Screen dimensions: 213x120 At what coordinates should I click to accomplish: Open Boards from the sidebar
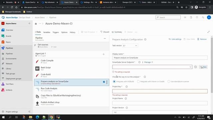point(8,36)
